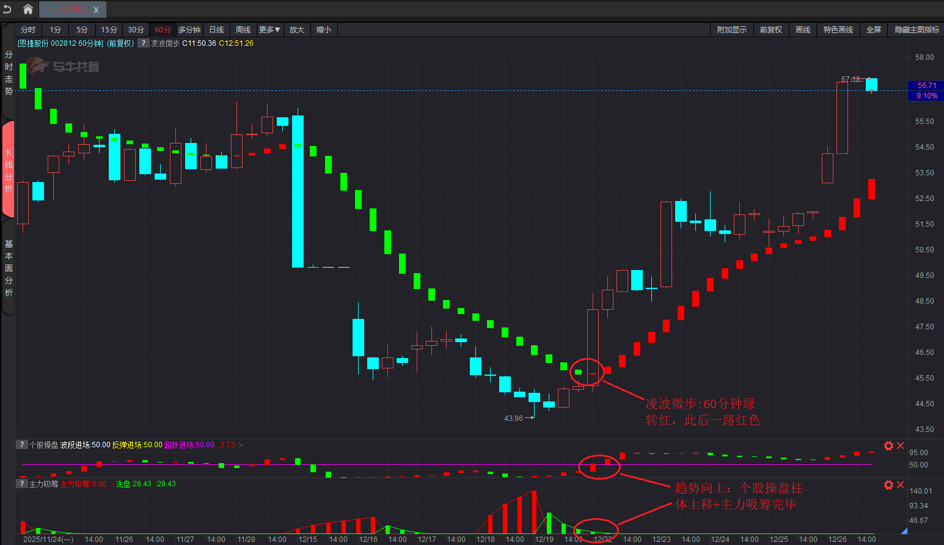Switch to 日线 daily chart period

pyautogui.click(x=216, y=30)
